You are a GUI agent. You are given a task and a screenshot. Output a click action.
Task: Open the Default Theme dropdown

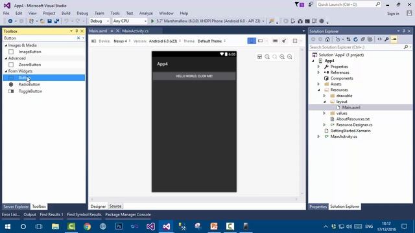211,41
